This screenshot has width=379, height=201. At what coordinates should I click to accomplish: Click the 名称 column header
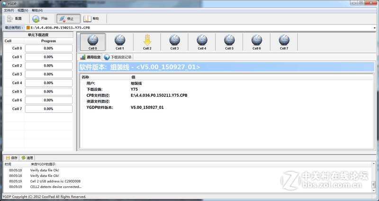(x=105, y=77)
